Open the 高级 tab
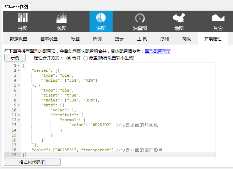233x169 pixels. pos(186,39)
